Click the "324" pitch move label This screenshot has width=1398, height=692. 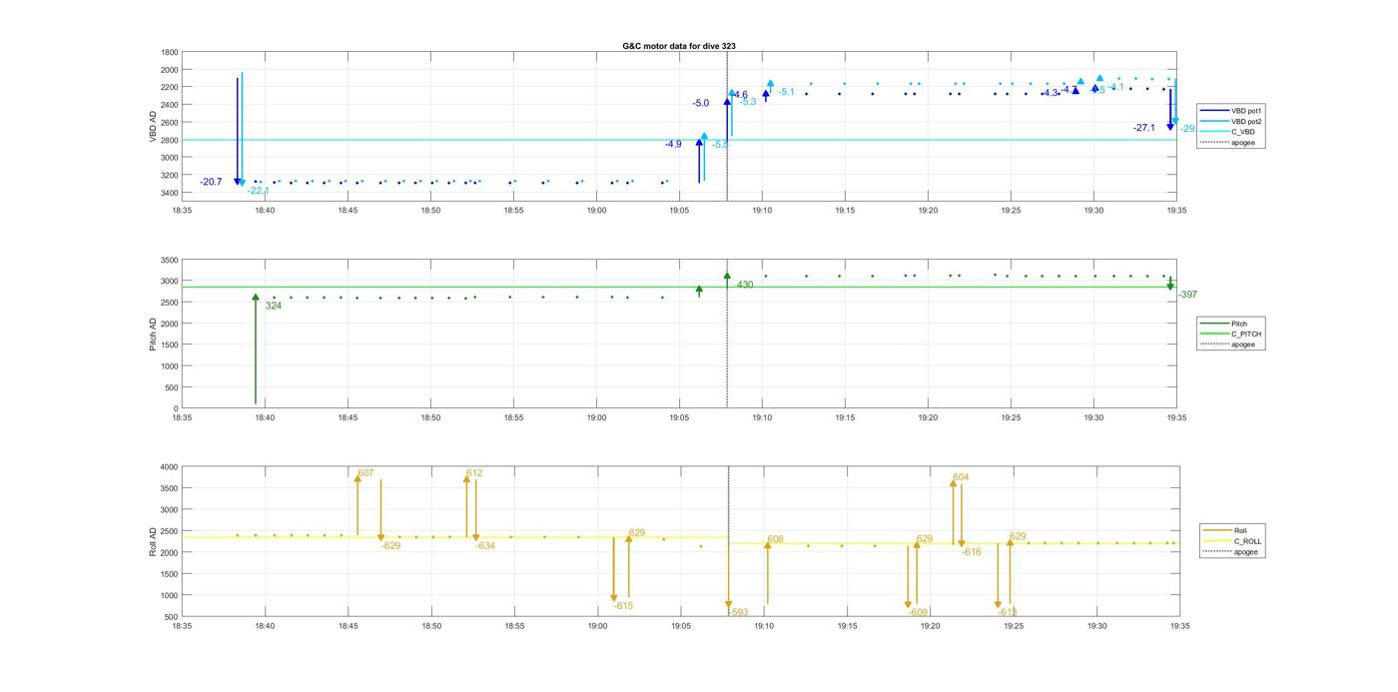tap(274, 306)
